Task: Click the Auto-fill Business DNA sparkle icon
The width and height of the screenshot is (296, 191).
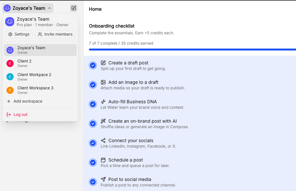Action: (x=103, y=101)
